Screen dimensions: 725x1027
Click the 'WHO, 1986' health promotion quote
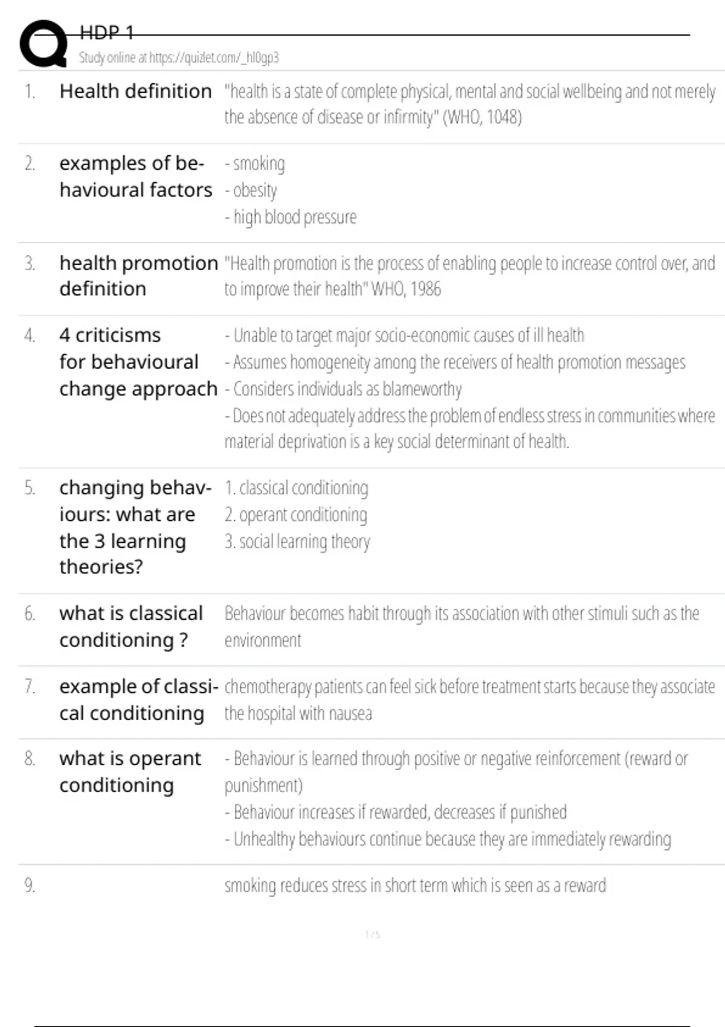click(469, 276)
